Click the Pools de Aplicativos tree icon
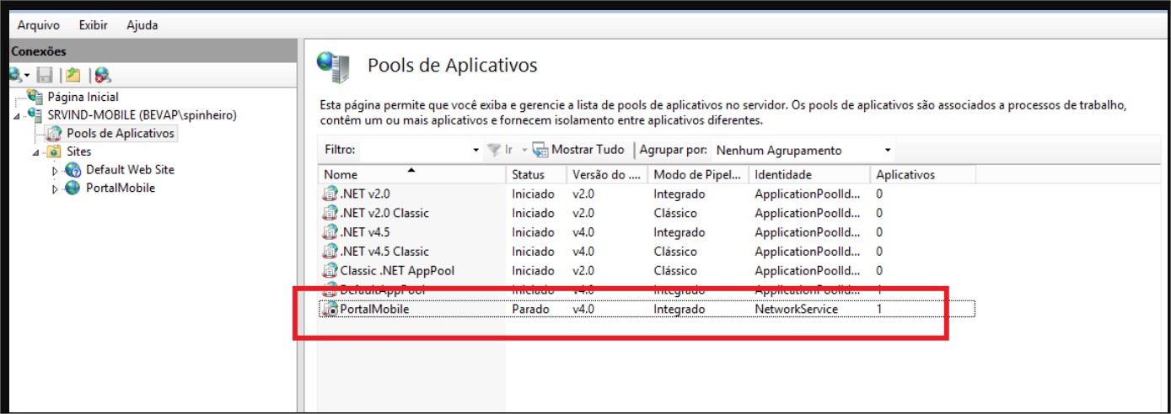The height and width of the screenshot is (414, 1171). coord(54,133)
